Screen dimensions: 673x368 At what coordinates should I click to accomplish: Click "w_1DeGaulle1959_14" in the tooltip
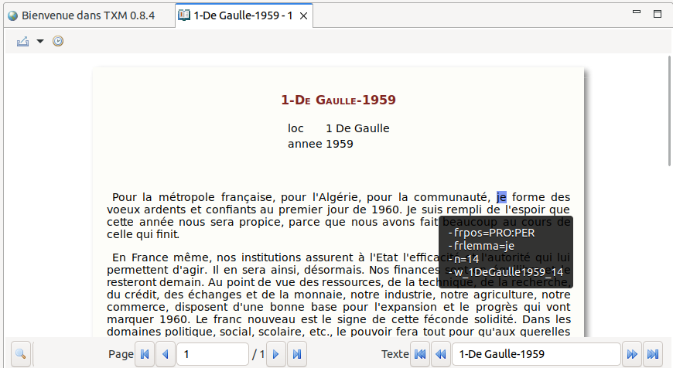(508, 272)
